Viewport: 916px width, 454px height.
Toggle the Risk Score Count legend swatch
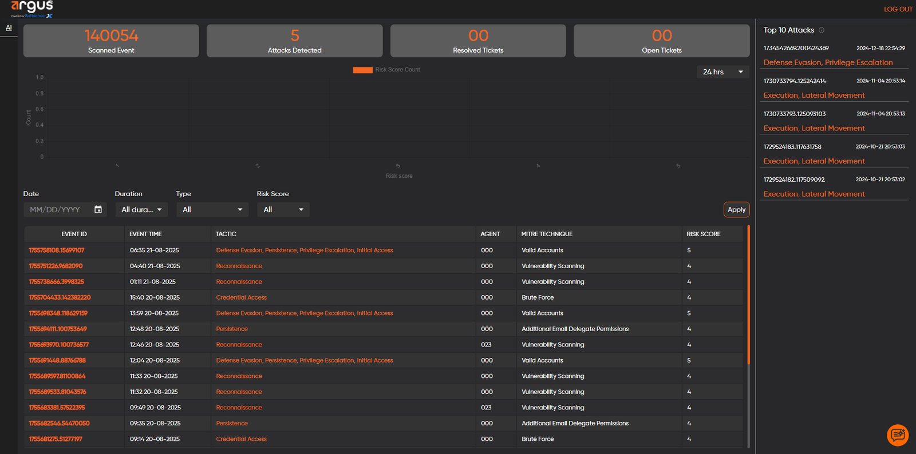362,70
